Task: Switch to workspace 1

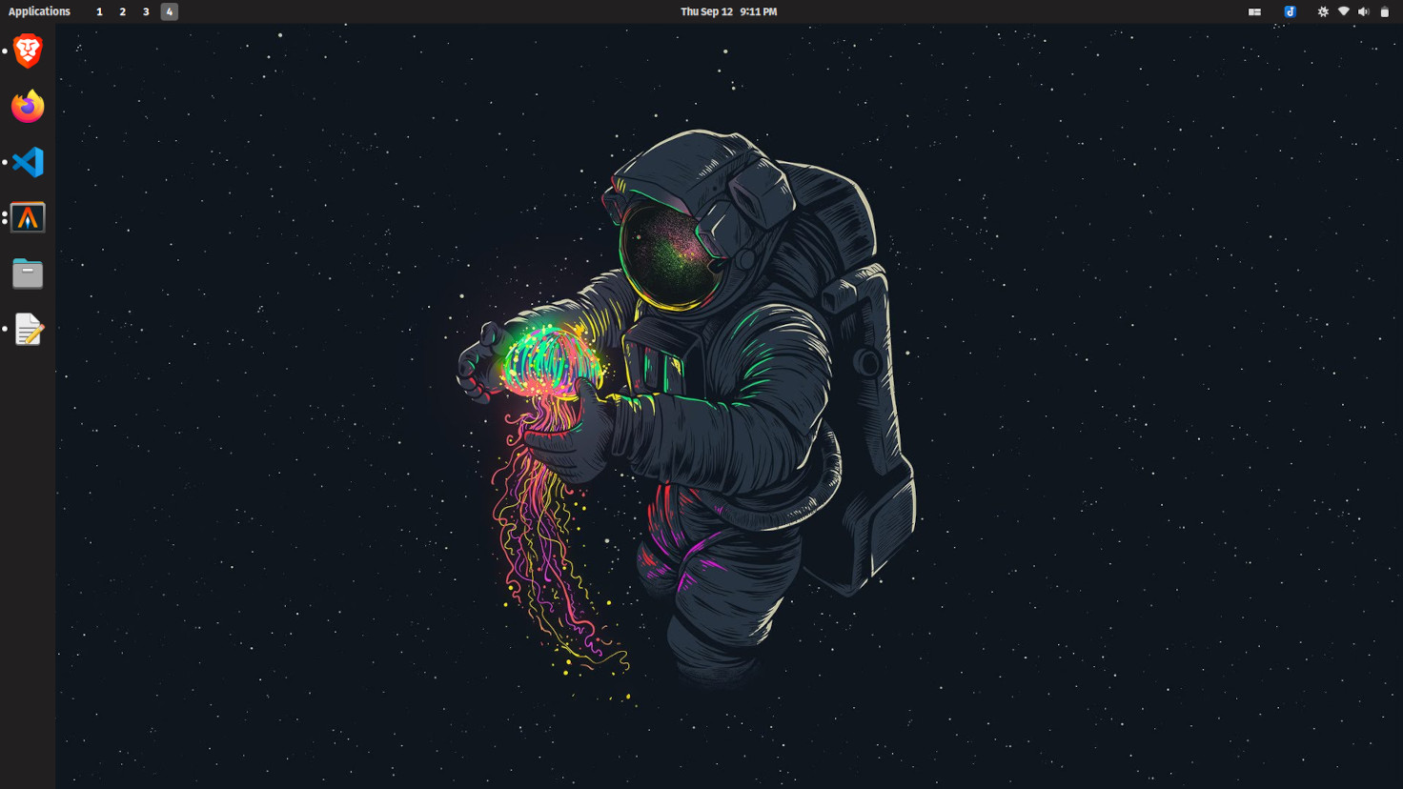Action: tap(99, 11)
